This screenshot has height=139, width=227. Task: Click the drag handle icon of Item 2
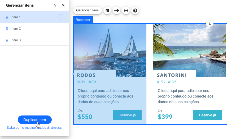[x=7, y=29]
